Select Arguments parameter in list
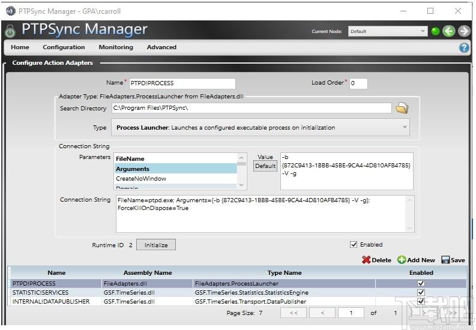Image resolution: width=476 pixels, height=330 pixels. tap(175, 169)
